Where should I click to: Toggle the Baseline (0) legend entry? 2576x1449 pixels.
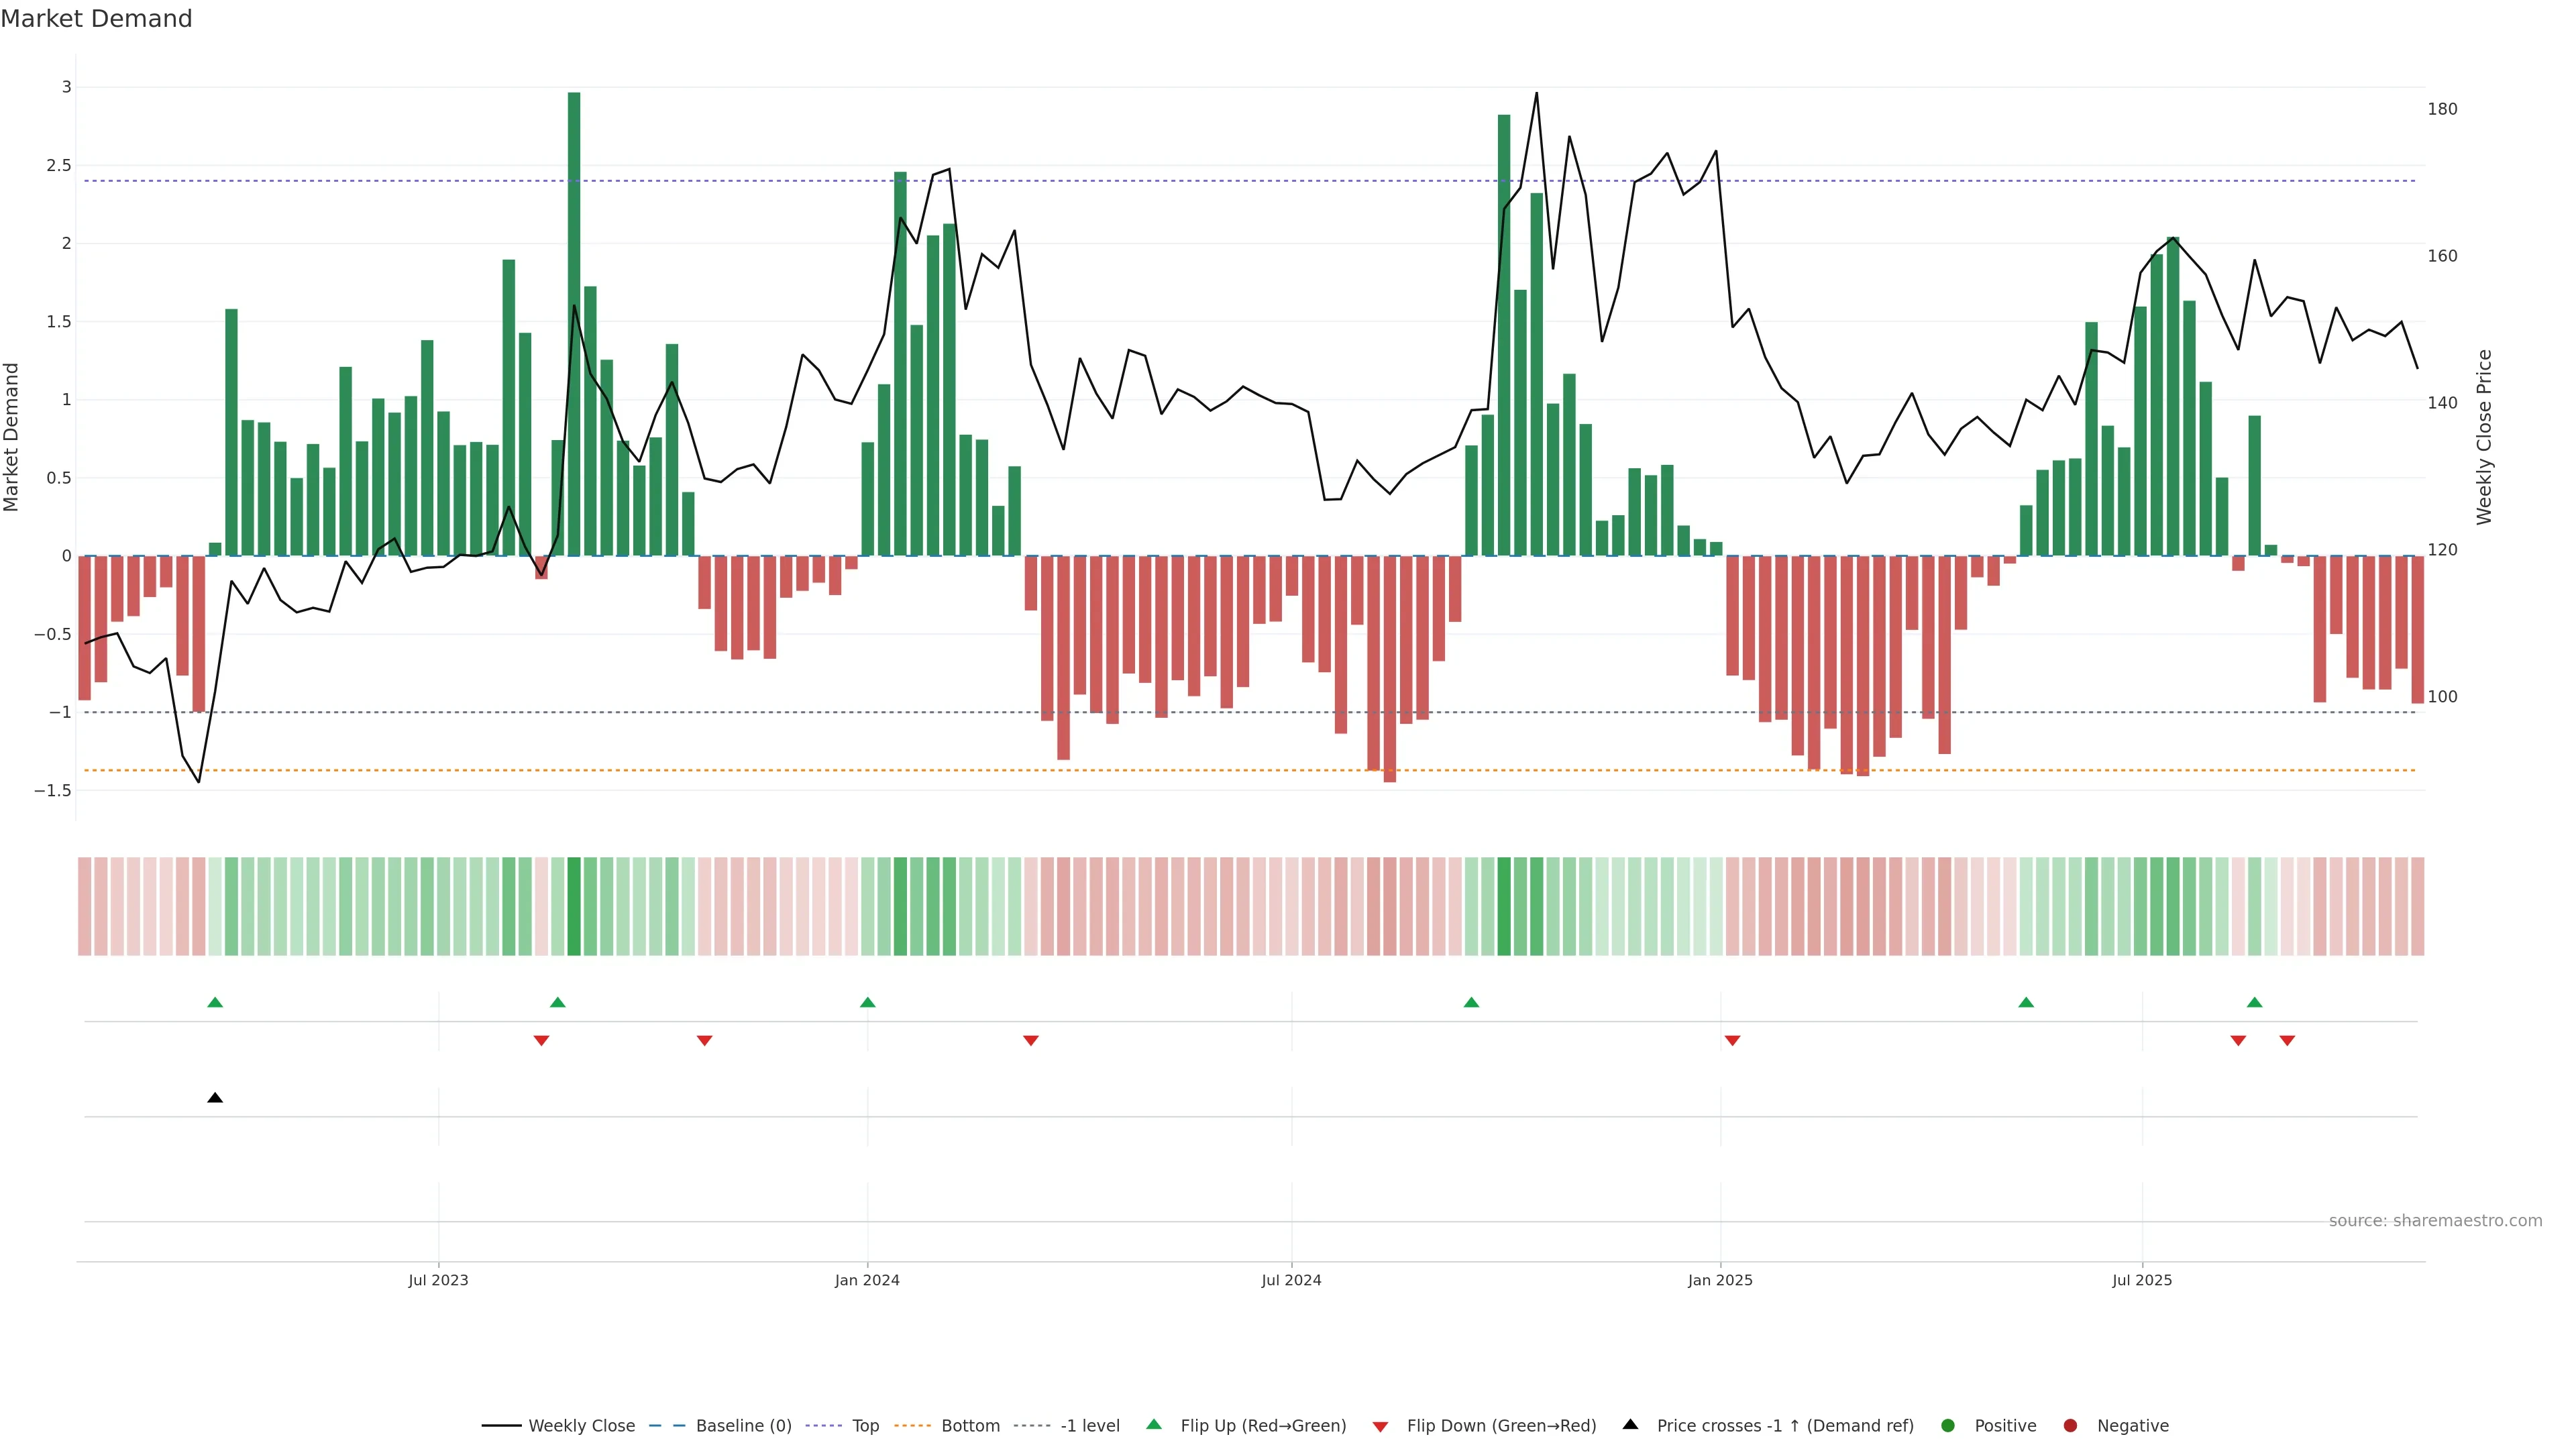click(743, 1426)
